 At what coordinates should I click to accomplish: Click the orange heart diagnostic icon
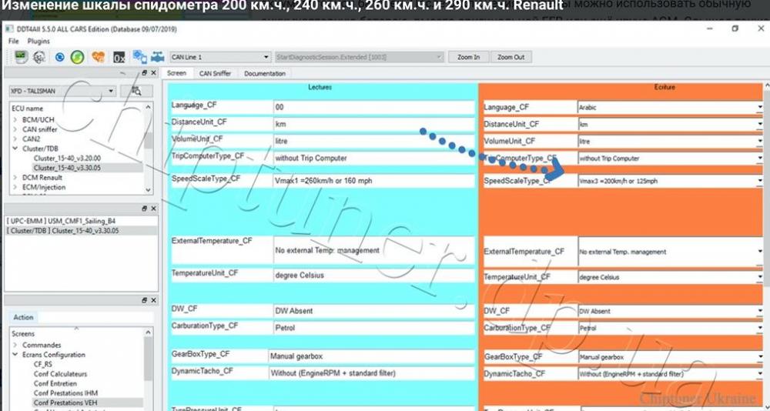[99, 58]
